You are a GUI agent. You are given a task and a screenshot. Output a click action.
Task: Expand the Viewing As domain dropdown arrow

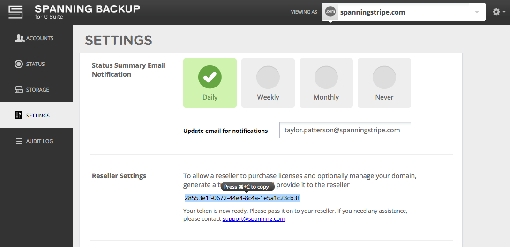click(x=477, y=12)
